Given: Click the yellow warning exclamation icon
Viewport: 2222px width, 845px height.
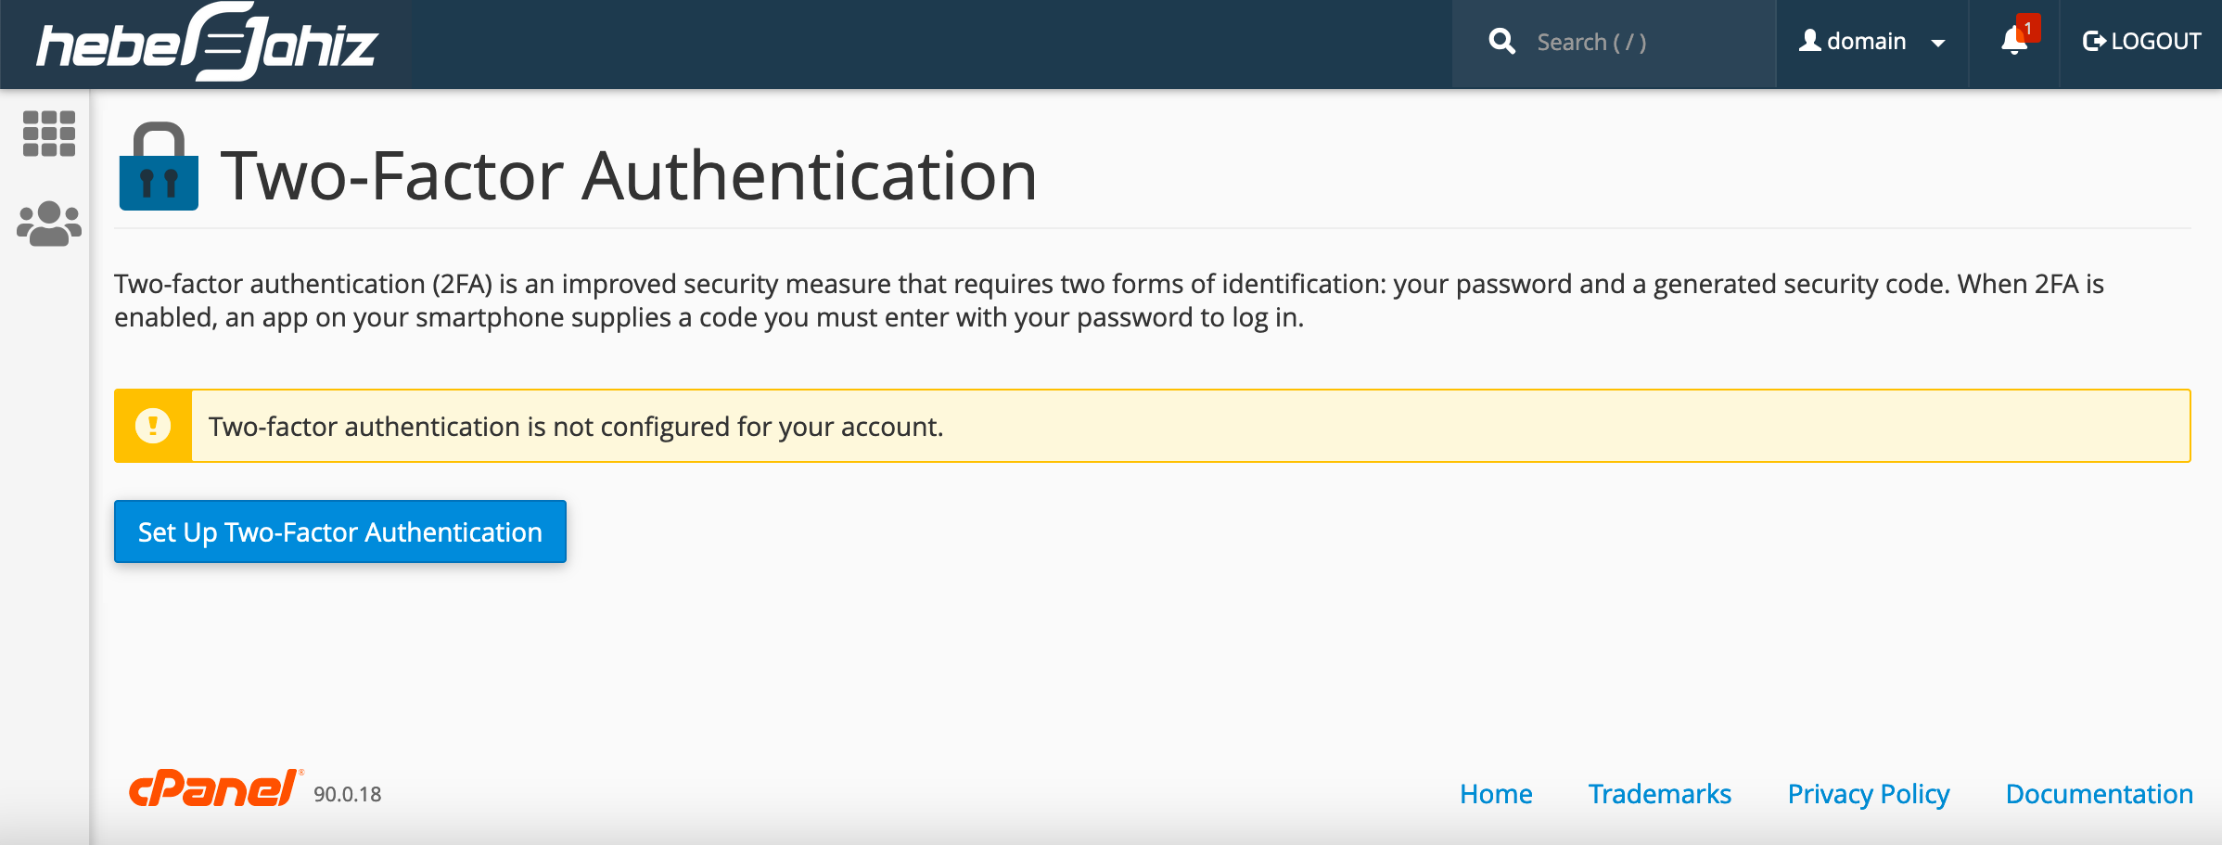Looking at the screenshot, I should pos(153,426).
